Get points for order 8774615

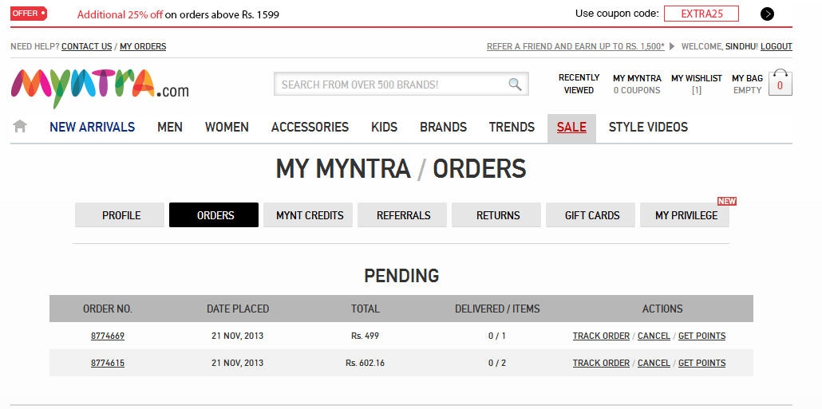click(x=701, y=364)
